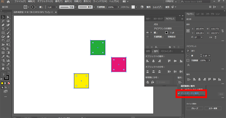Click the fx icon in アピアランス panel

(156, 47)
